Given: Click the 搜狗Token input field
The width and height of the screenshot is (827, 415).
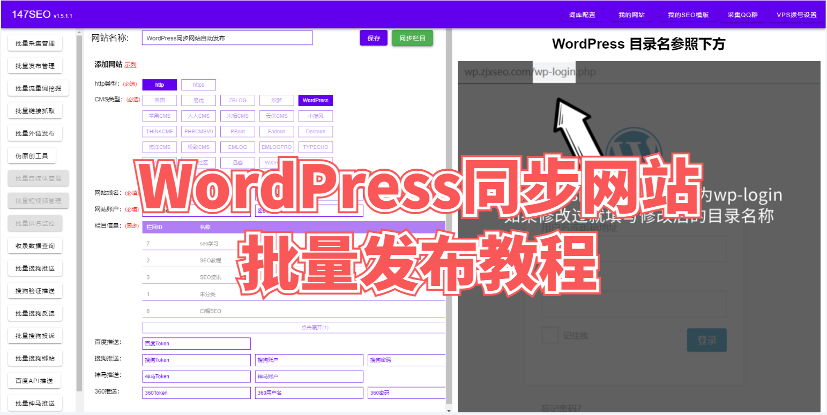Looking at the screenshot, I should [196, 360].
